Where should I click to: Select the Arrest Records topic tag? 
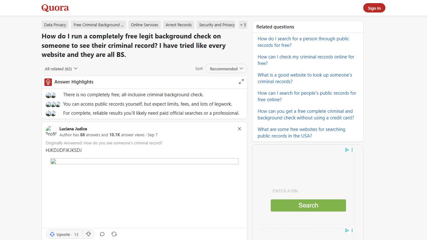click(x=178, y=25)
